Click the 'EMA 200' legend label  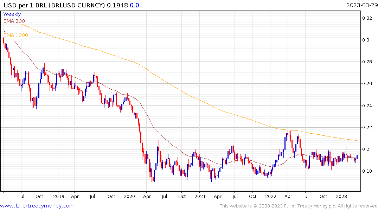14,21
